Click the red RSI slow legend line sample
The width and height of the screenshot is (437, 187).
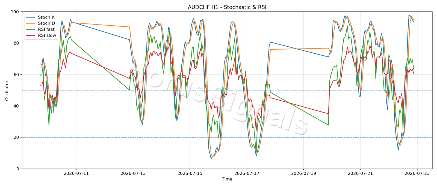pyautogui.click(x=30, y=35)
